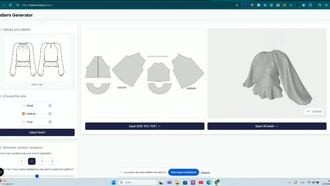Image resolution: width=330 pixels, height=186 pixels.
Task: Click the Nascondi link
Action: point(205,172)
